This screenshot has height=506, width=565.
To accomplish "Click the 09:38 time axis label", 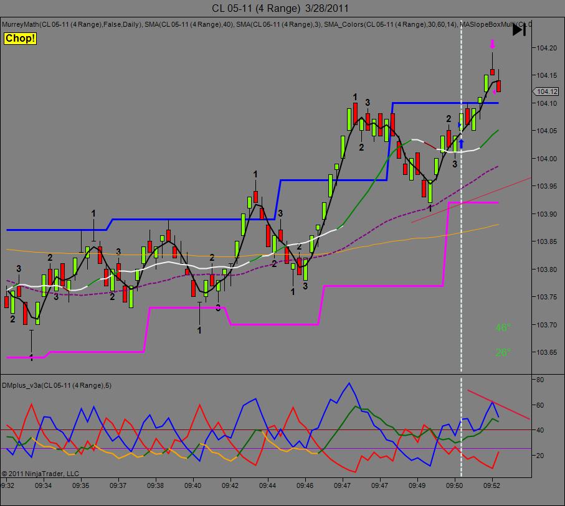I will [x=155, y=485].
